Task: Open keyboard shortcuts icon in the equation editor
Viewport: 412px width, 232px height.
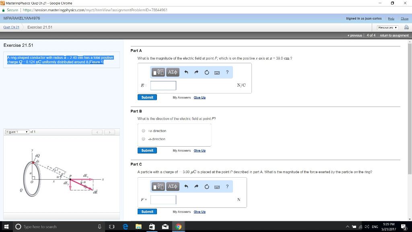Action: (217, 72)
